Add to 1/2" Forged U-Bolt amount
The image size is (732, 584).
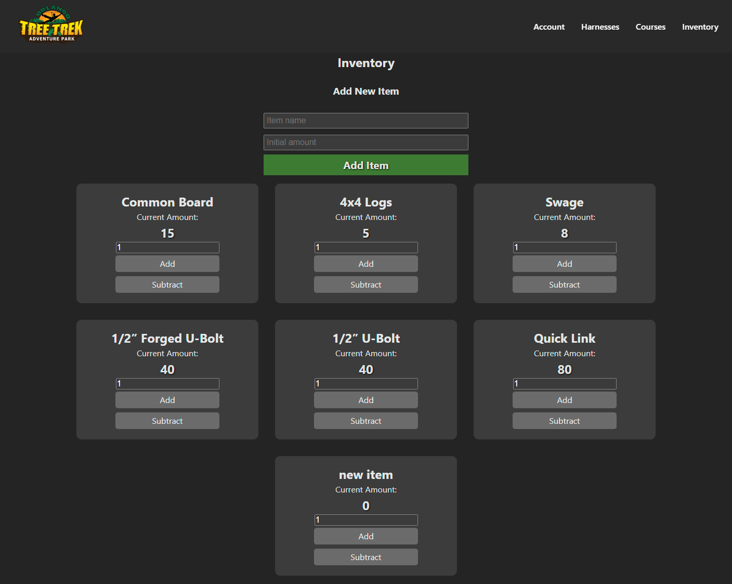[x=167, y=400]
